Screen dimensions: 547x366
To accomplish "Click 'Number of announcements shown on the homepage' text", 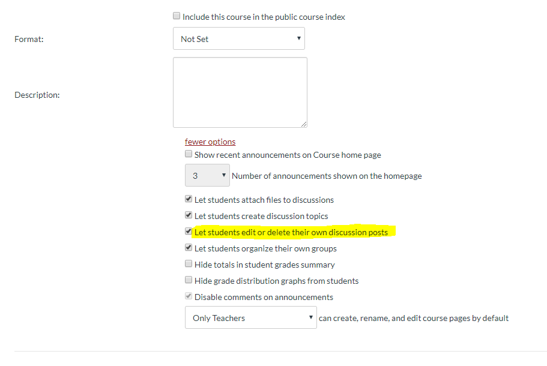I will pos(327,176).
